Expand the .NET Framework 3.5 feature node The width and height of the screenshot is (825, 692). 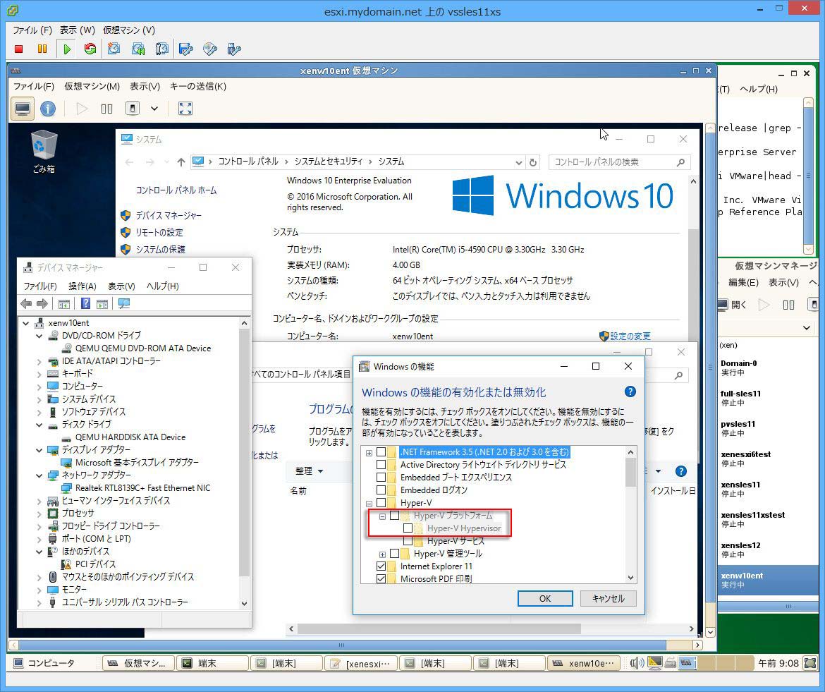369,453
